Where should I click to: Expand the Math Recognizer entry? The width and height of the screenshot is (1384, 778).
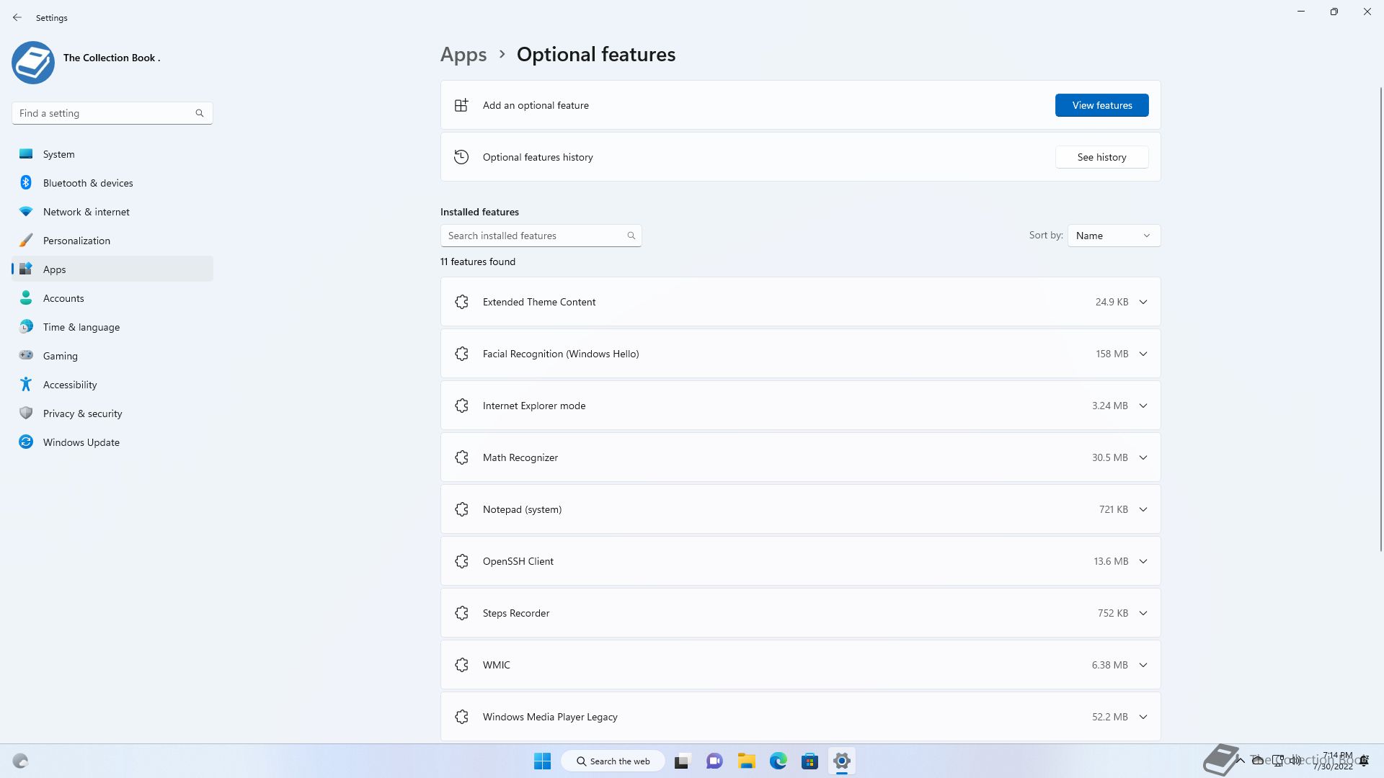pyautogui.click(x=1143, y=457)
